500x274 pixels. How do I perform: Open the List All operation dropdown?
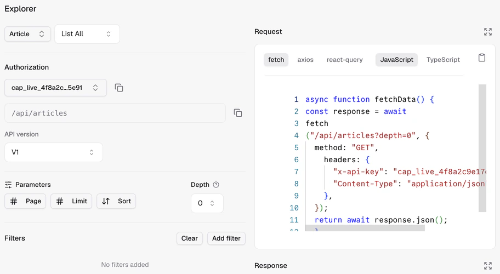(x=87, y=34)
